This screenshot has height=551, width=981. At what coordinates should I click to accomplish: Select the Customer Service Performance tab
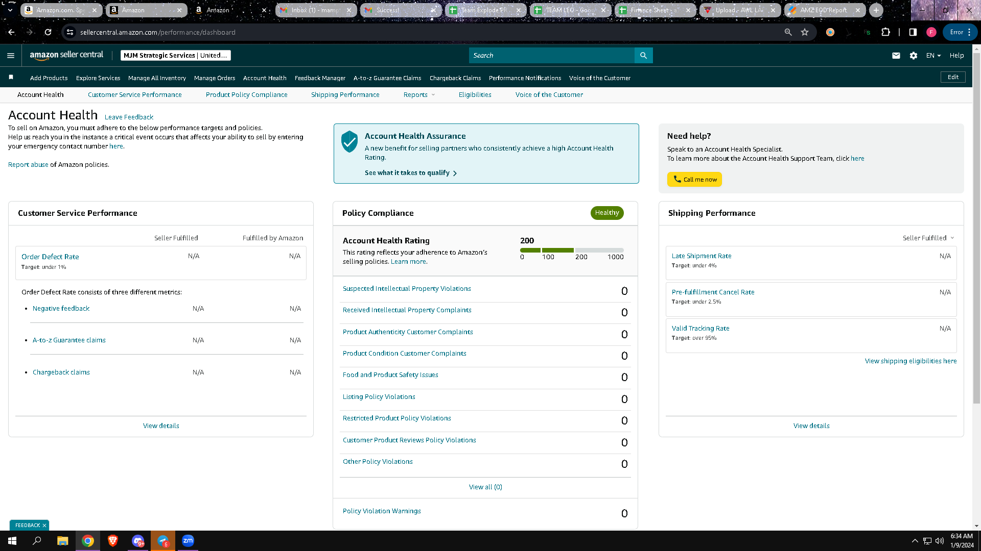(x=135, y=95)
